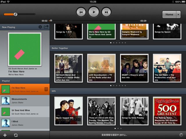Click the volume slider speaker knob
Screen dimensions: 186x139
(x=15, y=14)
